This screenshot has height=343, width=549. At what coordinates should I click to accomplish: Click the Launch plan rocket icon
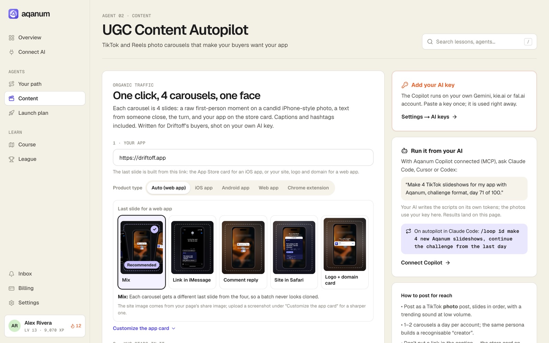pos(12,113)
